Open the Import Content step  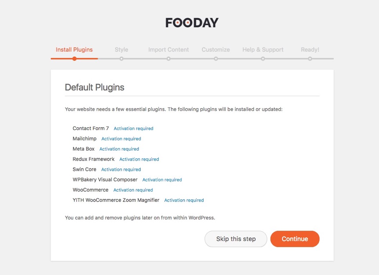[169, 49]
